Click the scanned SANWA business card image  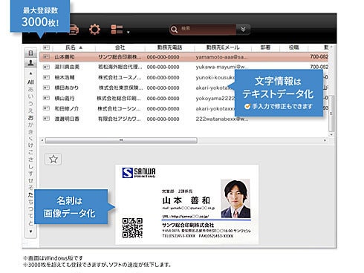(187, 204)
